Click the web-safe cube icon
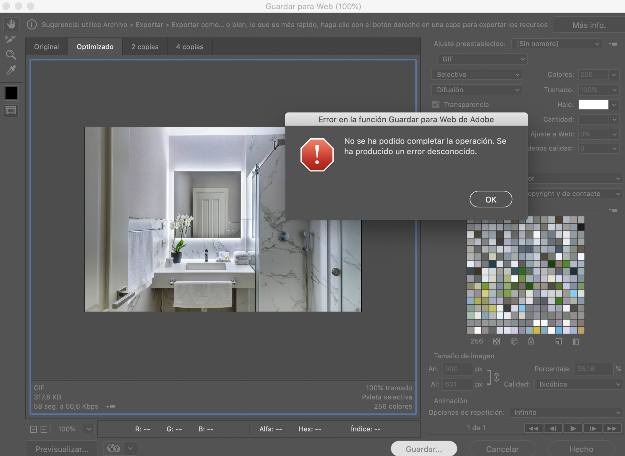This screenshot has width=625, height=456. pyautogui.click(x=514, y=341)
